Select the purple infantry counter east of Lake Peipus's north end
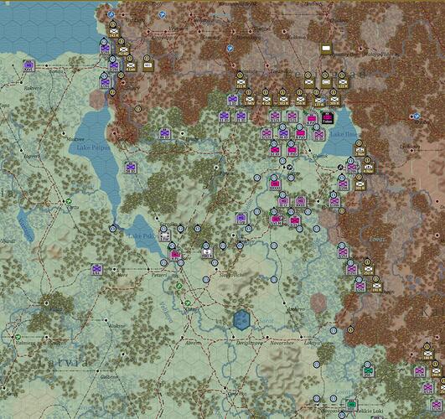This screenshot has height=419, width=445. (164, 133)
